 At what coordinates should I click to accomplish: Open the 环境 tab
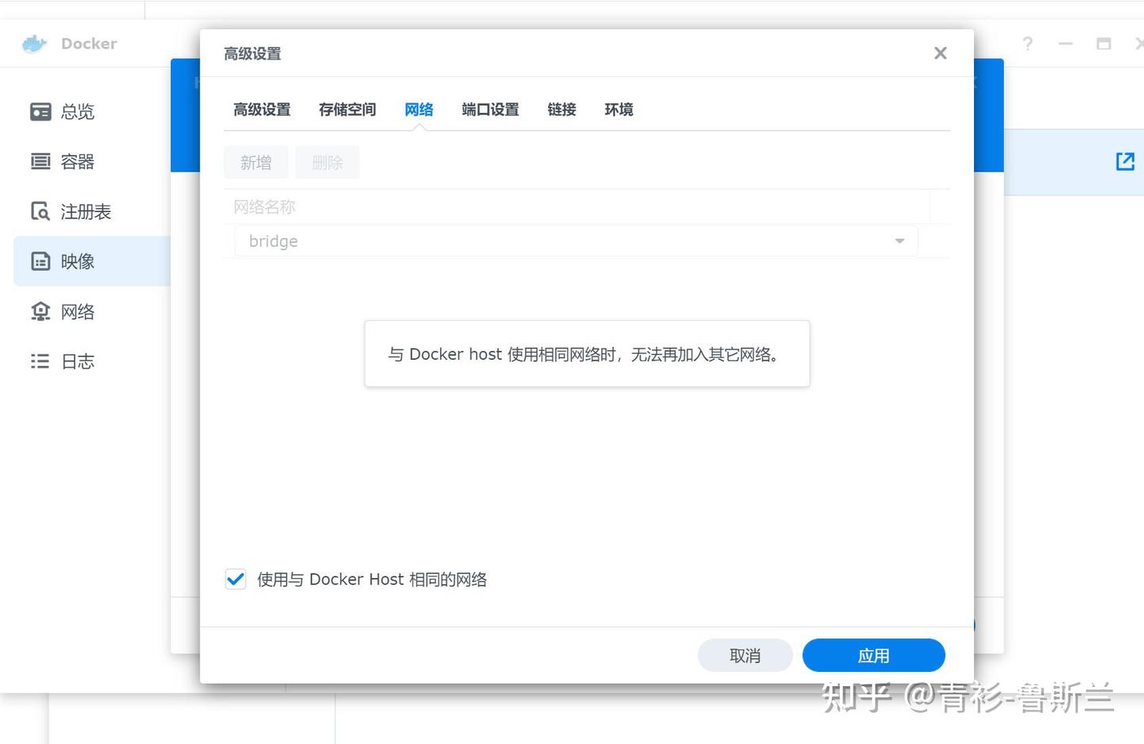click(619, 110)
